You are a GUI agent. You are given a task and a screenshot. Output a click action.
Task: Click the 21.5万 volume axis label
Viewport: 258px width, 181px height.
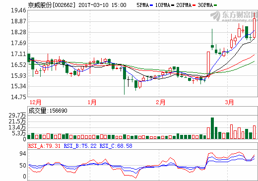(17, 121)
